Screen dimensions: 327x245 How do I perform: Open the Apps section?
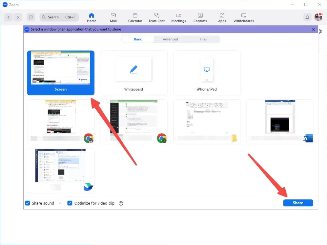222,17
